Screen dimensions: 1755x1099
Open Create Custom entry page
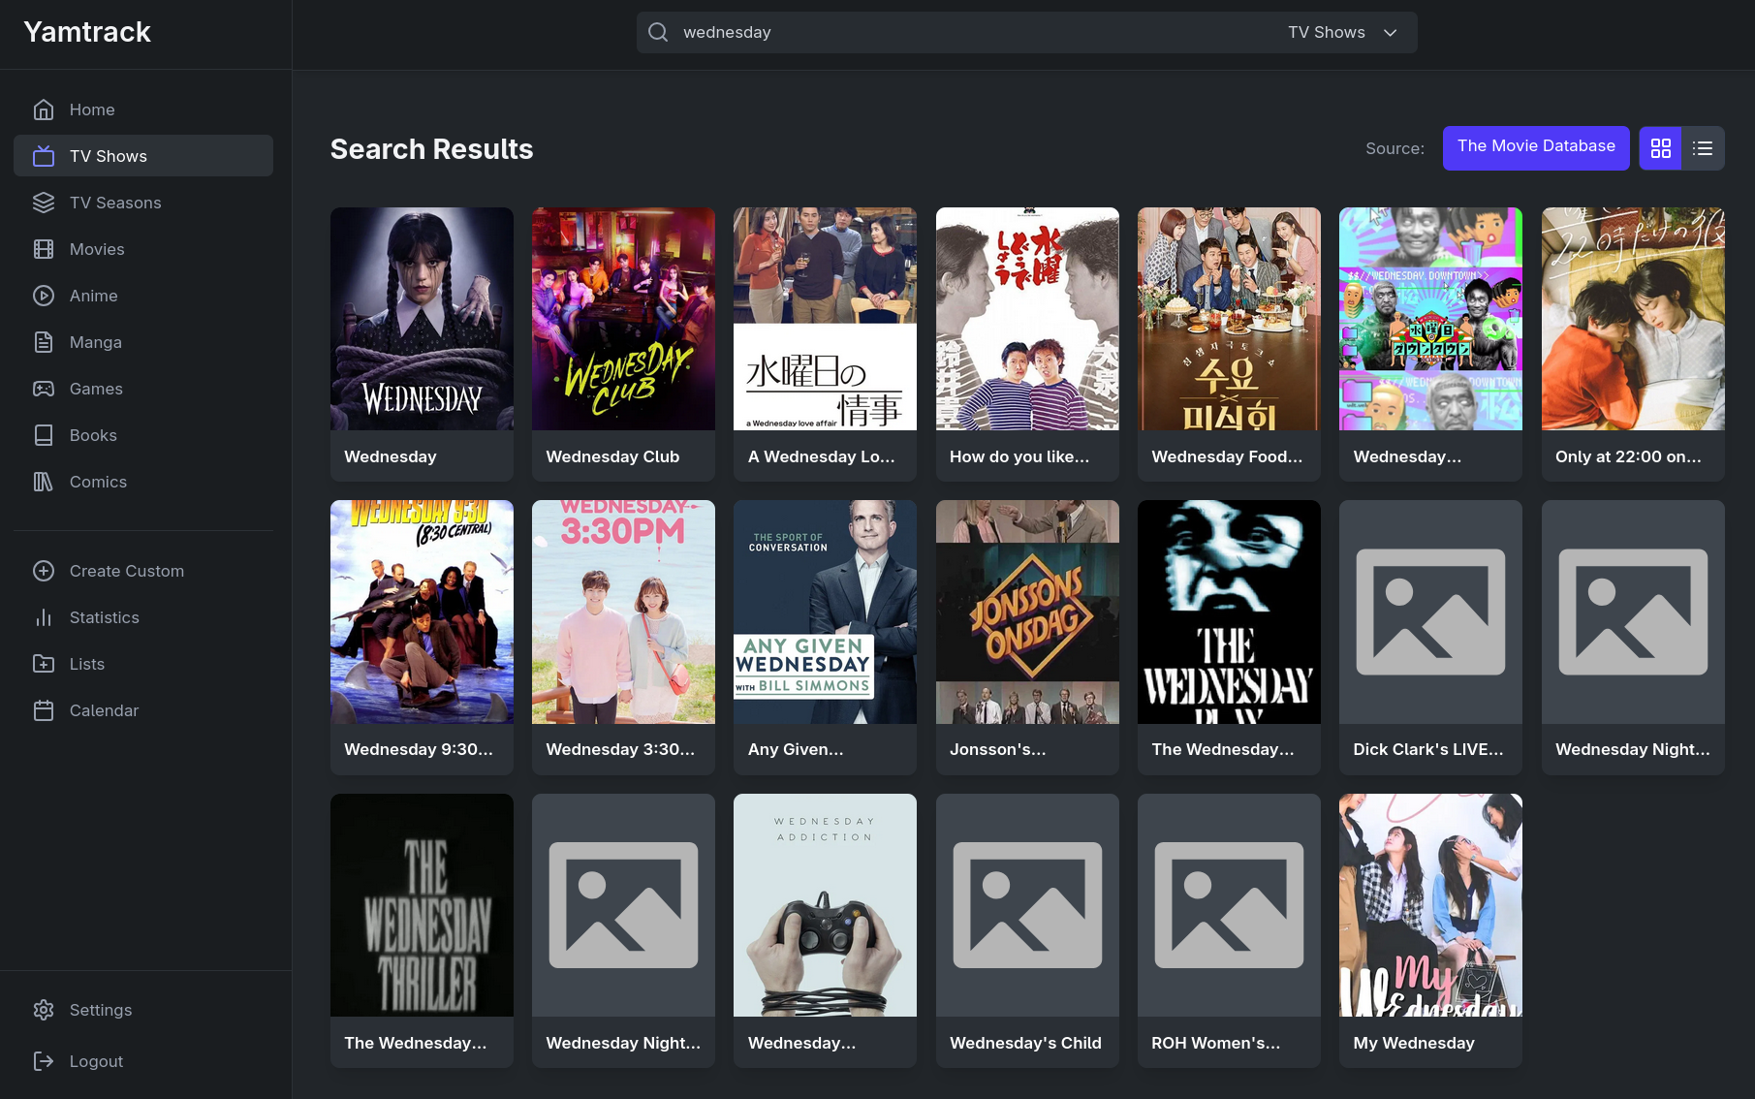tap(126, 571)
